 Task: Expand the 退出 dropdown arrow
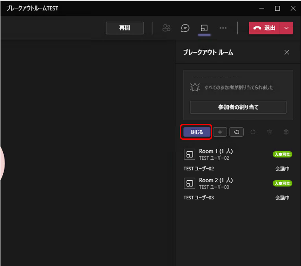[286, 28]
